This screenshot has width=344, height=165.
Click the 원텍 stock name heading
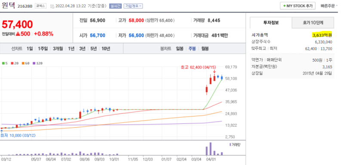click(8, 6)
